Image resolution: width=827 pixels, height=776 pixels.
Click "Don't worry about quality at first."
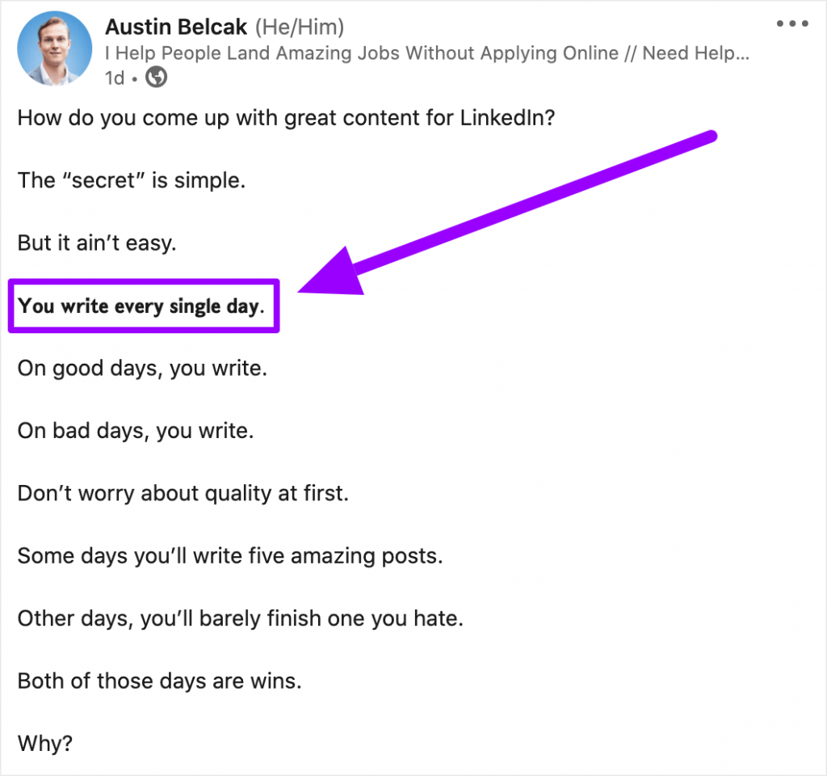(x=183, y=493)
